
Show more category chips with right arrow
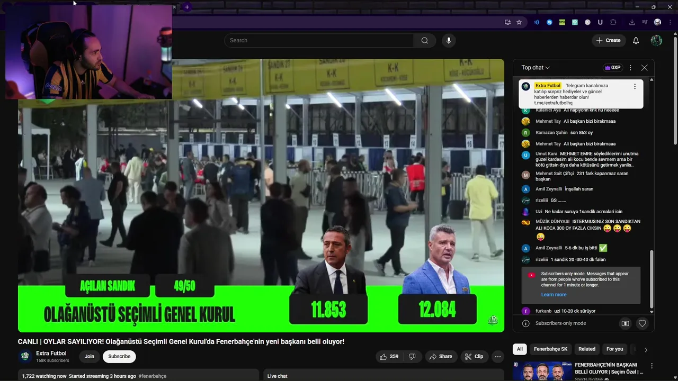[646, 349]
